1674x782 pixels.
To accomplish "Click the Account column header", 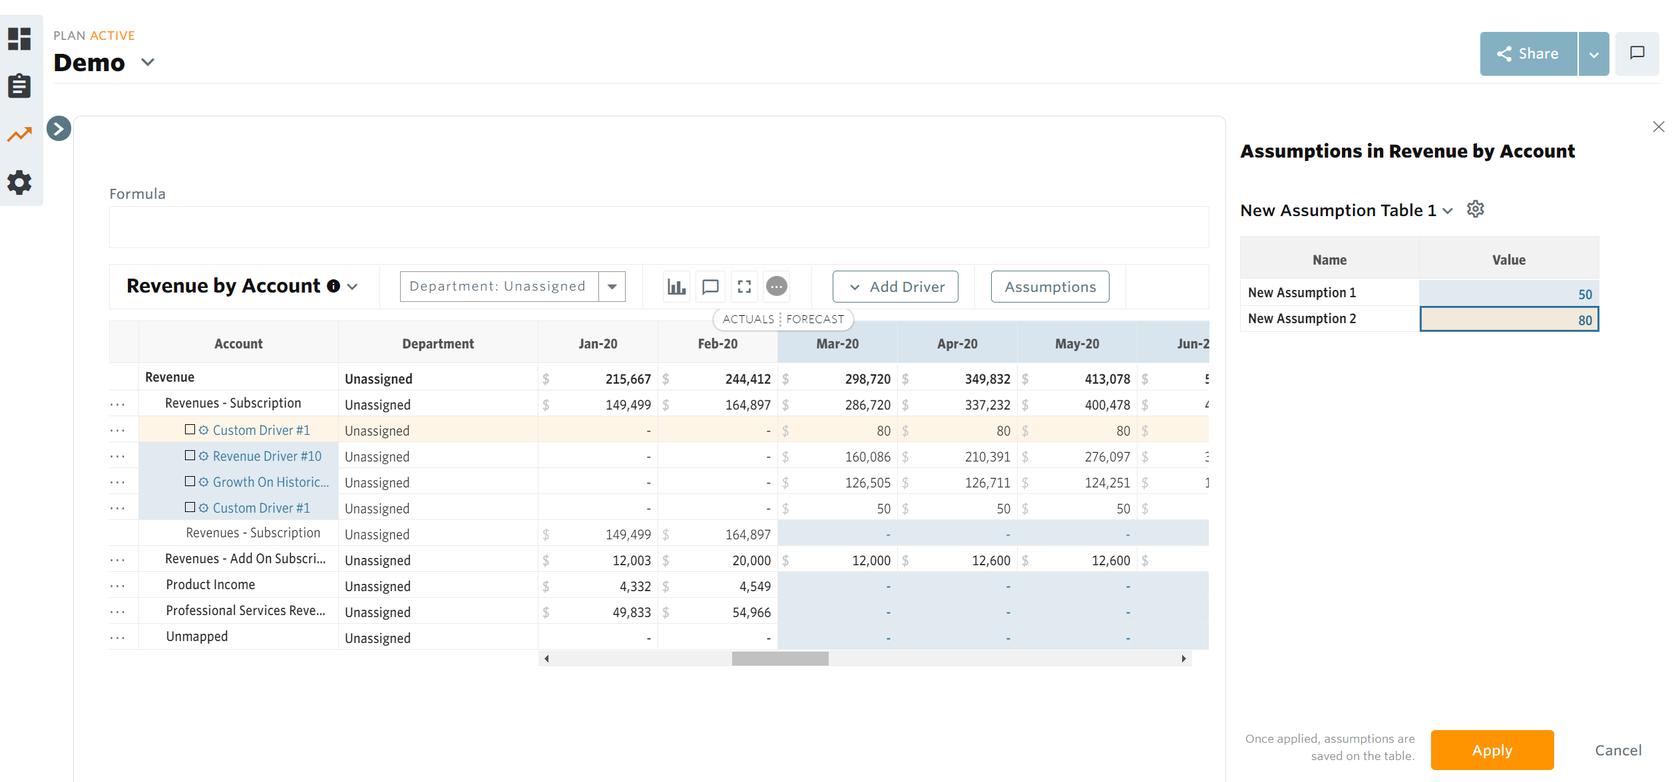I will pyautogui.click(x=238, y=344).
